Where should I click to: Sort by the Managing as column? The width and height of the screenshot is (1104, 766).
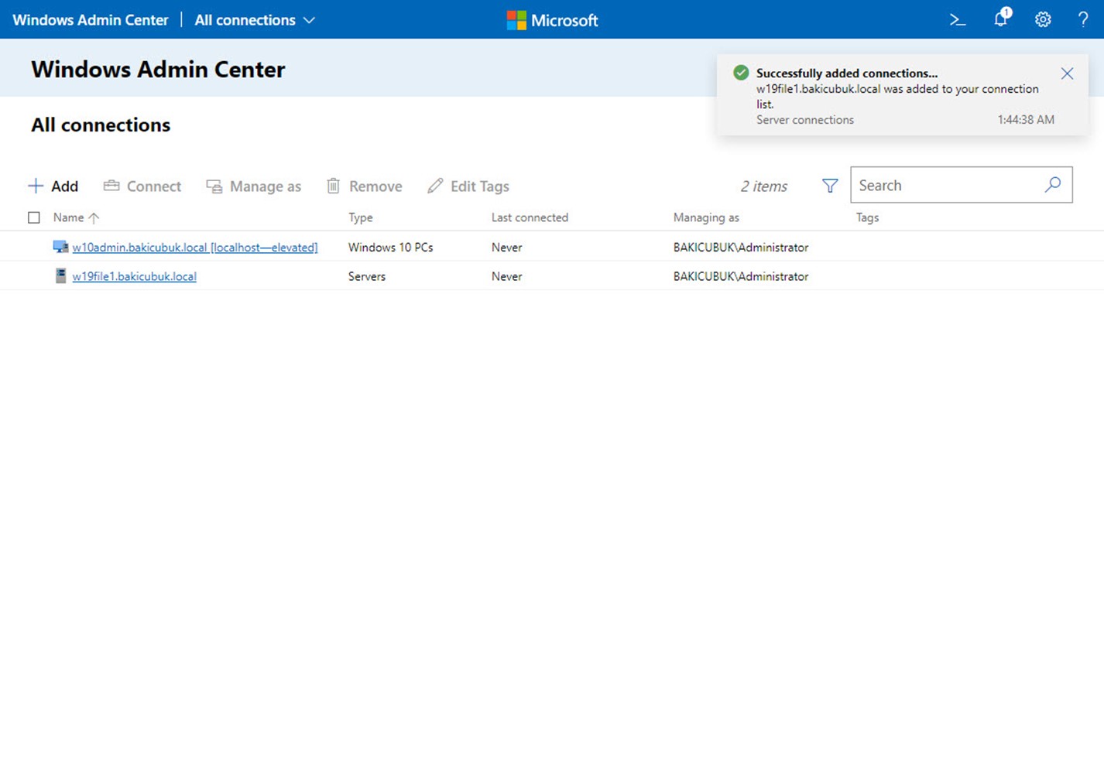tap(706, 217)
